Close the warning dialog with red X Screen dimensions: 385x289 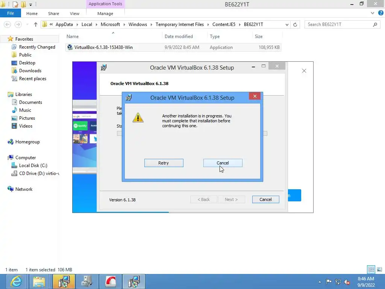(255, 96)
